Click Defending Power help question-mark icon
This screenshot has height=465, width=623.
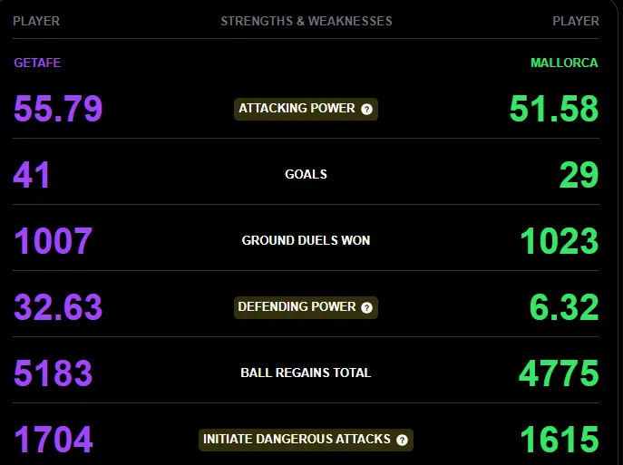[x=366, y=307]
